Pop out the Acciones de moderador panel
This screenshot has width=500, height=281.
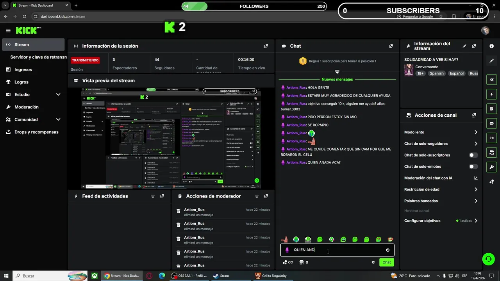click(266, 196)
